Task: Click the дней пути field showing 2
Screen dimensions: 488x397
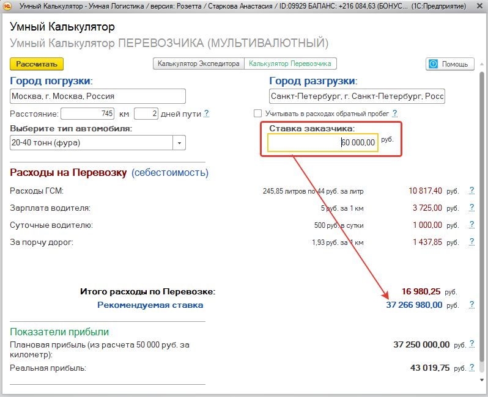Action: 146,114
